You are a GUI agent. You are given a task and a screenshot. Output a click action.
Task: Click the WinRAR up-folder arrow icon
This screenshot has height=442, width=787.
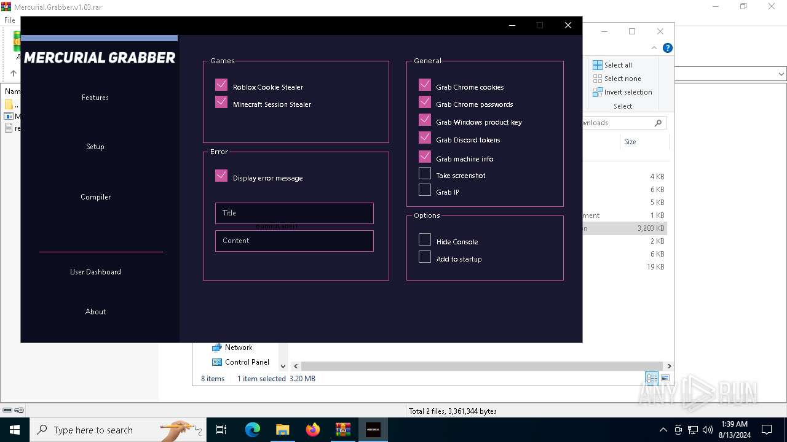[x=13, y=74]
